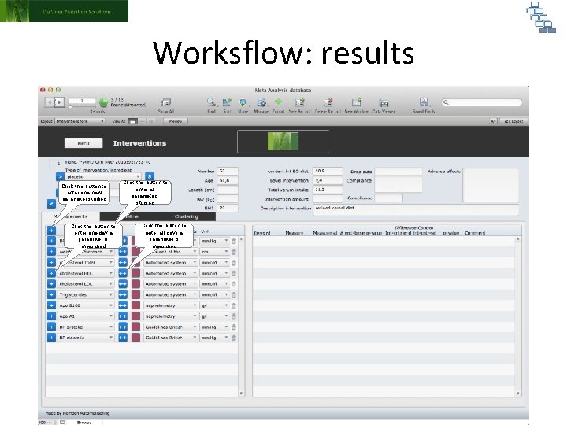The image size is (567, 425).
Task: Open the Manage database icon
Action: click(261, 102)
